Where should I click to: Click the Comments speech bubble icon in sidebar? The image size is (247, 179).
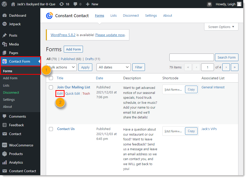pyautogui.click(x=5, y=116)
